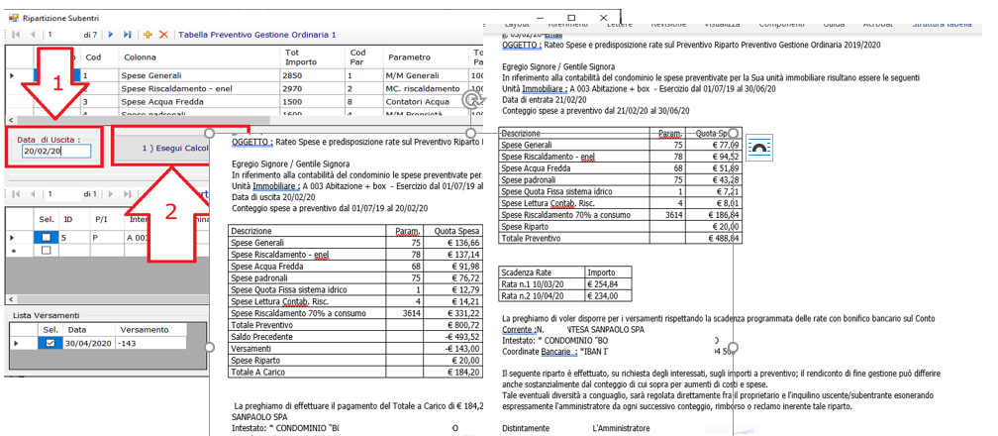Screen dimensions: 998x436
Task: Click left arrow of expense table scrollbar
Action: [10, 120]
